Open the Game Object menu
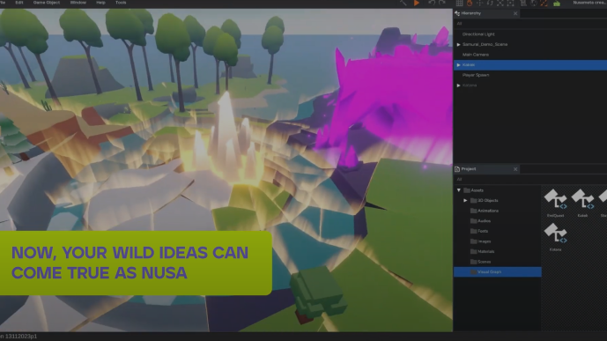Viewport: 607px width, 341px height. tap(47, 3)
